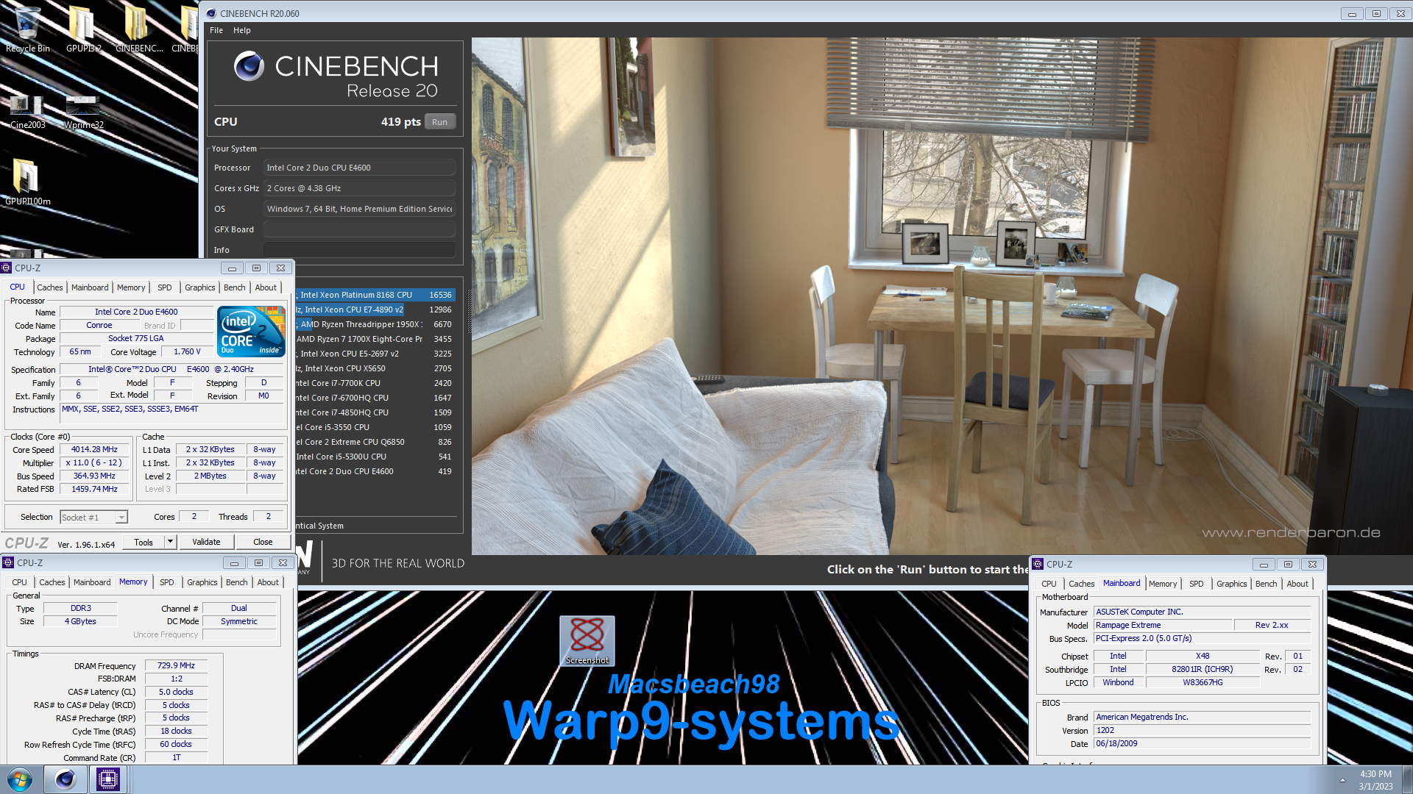Image resolution: width=1413 pixels, height=794 pixels.
Task: Open the Cinebench File menu
Action: [216, 30]
